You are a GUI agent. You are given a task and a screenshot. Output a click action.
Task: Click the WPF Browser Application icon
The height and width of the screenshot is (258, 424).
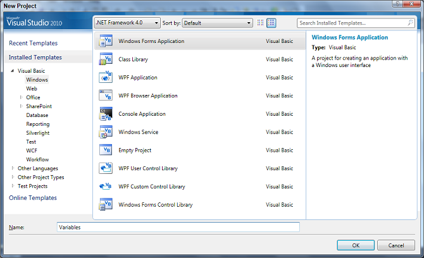coord(106,95)
